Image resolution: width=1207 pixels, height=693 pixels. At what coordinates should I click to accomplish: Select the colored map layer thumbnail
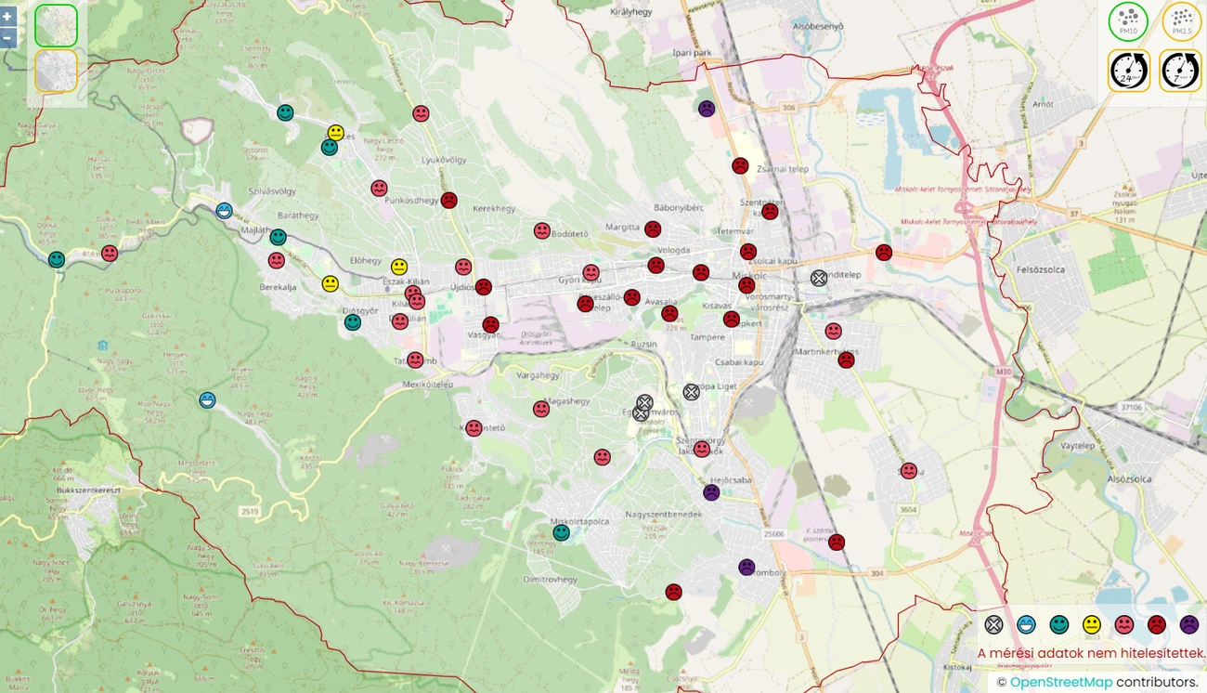tap(56, 25)
